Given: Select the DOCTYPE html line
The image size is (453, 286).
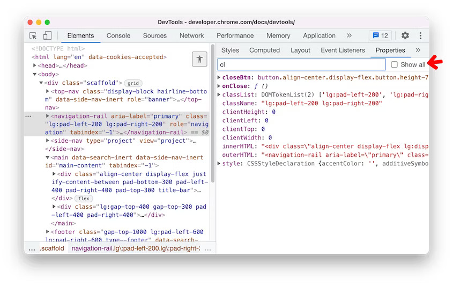Looking at the screenshot, I should coord(58,49).
